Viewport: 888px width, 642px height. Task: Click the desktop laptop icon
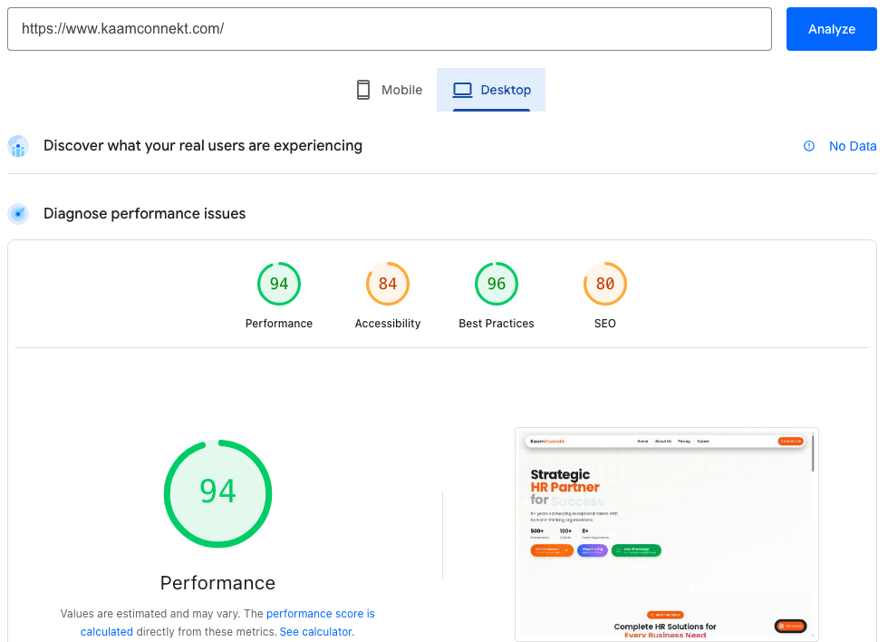[x=462, y=90]
